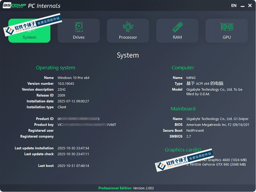Click the Last boot timestamp value
The image size is (256, 192).
pyautogui.click(x=73, y=166)
